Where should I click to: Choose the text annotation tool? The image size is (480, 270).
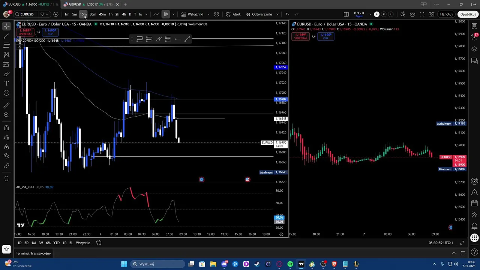coord(6,83)
